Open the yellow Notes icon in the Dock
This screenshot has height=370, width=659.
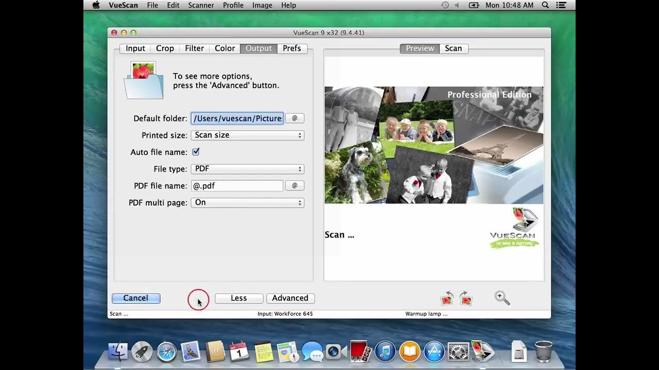pyautogui.click(x=264, y=351)
